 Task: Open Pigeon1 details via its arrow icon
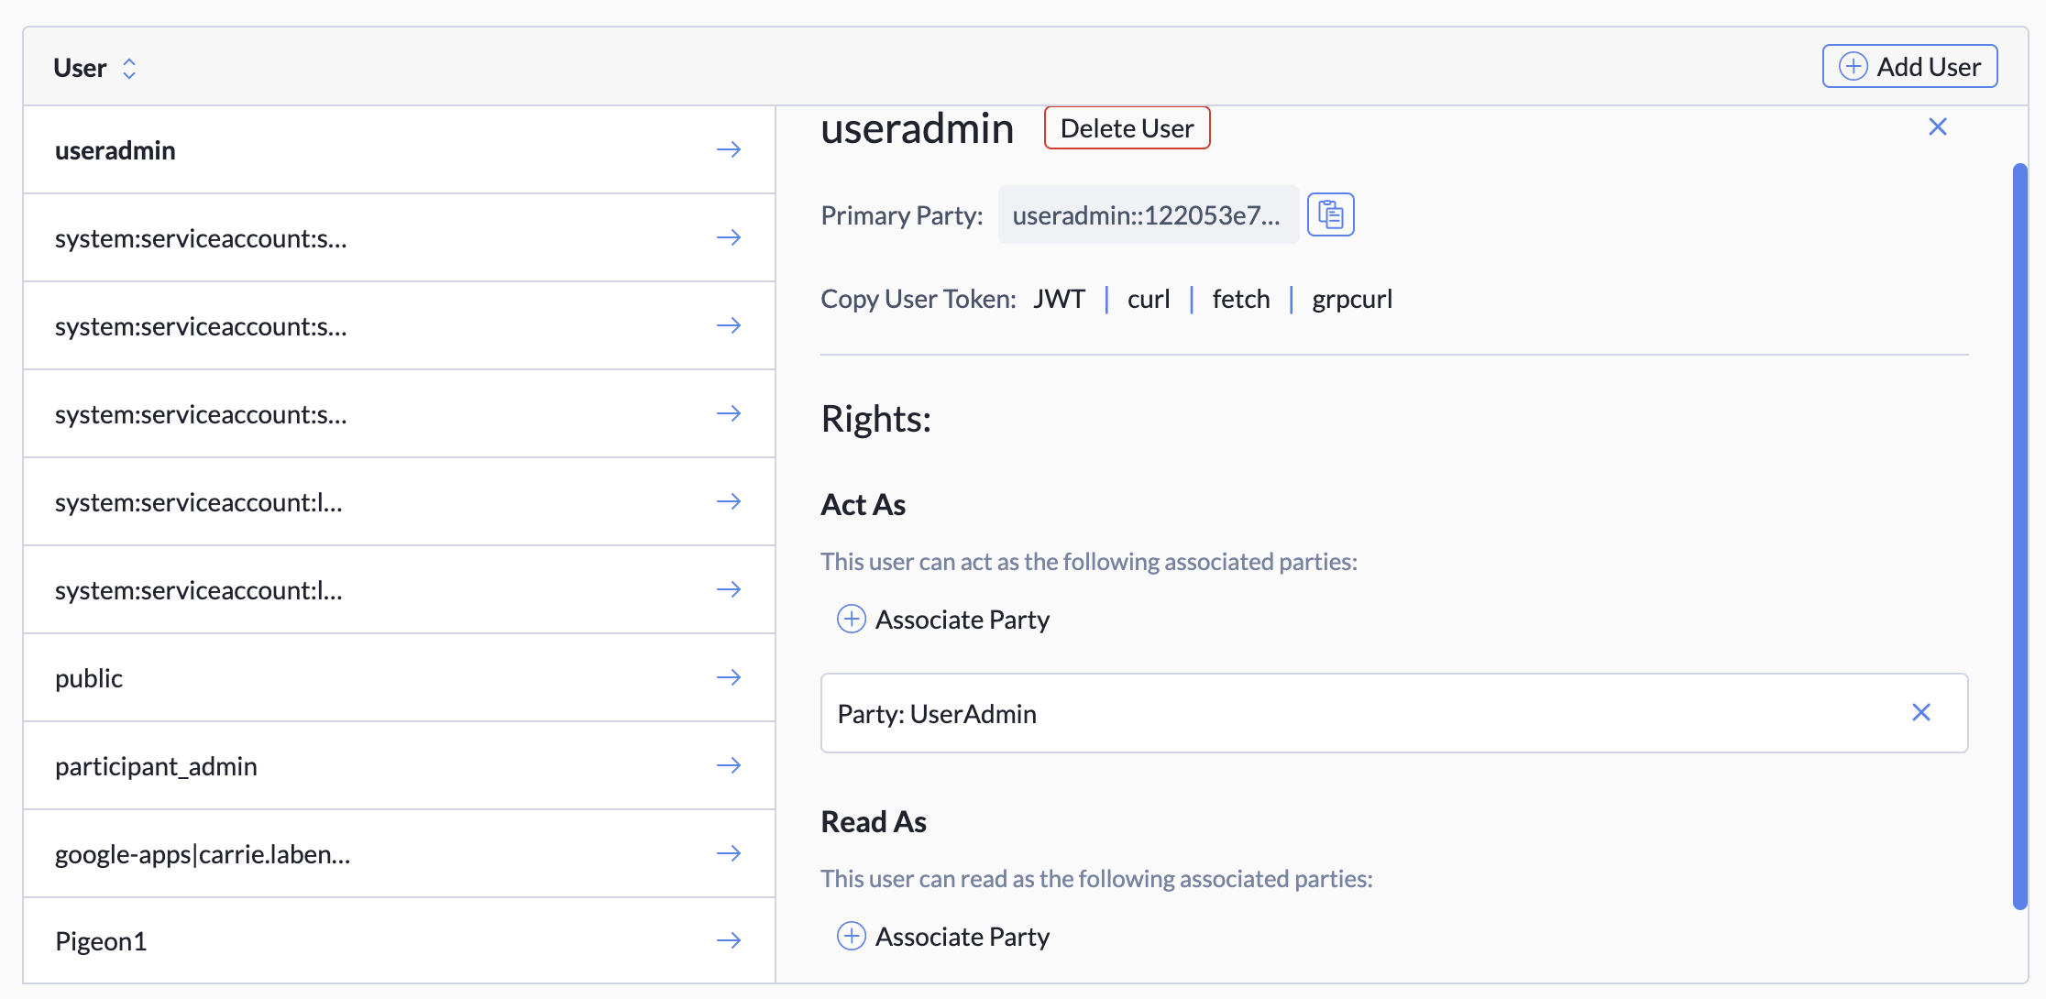coord(728,940)
